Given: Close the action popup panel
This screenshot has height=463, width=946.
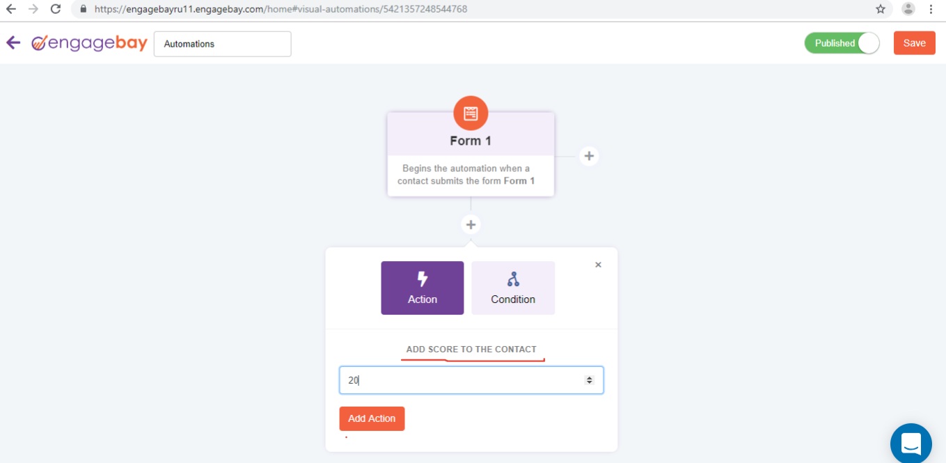Looking at the screenshot, I should 598,265.
